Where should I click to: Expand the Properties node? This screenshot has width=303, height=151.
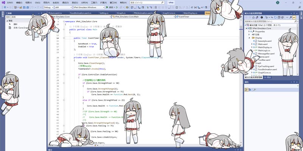249,31
